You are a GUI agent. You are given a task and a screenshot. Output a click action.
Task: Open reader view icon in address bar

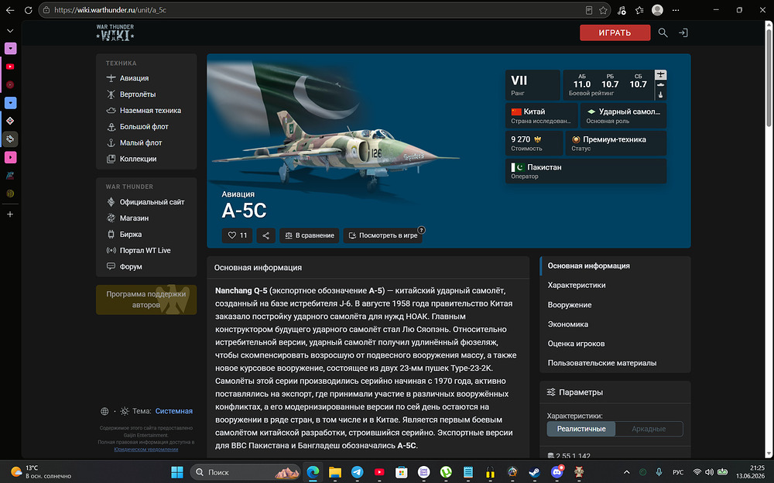point(589,10)
